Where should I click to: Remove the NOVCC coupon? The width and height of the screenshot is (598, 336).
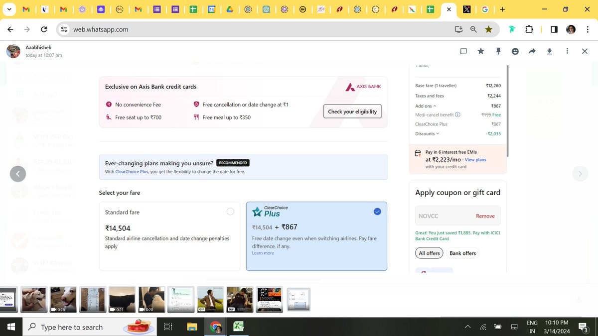pyautogui.click(x=485, y=216)
